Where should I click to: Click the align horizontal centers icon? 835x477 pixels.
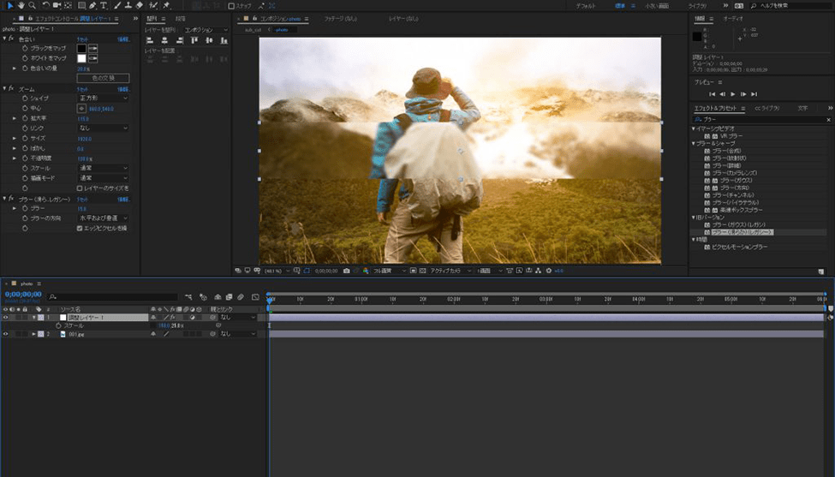tap(164, 40)
